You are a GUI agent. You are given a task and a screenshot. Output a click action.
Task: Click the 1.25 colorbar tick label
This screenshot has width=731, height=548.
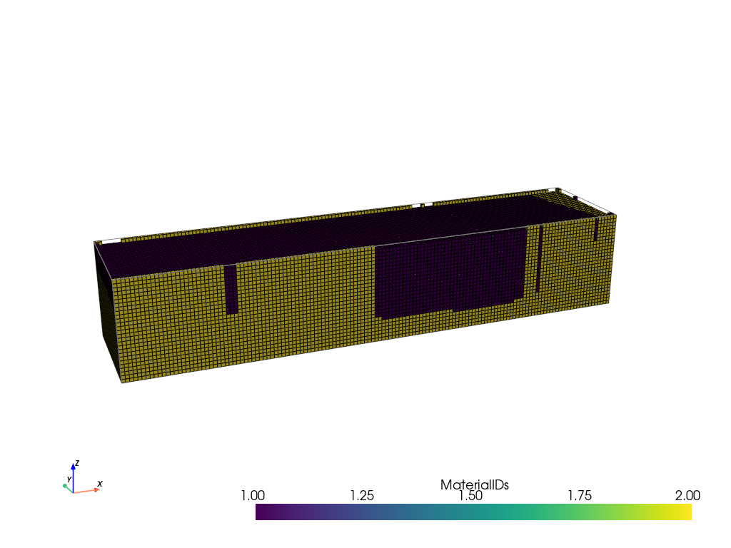[362, 495]
